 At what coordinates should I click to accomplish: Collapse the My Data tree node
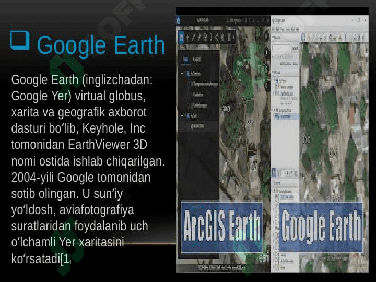182,116
